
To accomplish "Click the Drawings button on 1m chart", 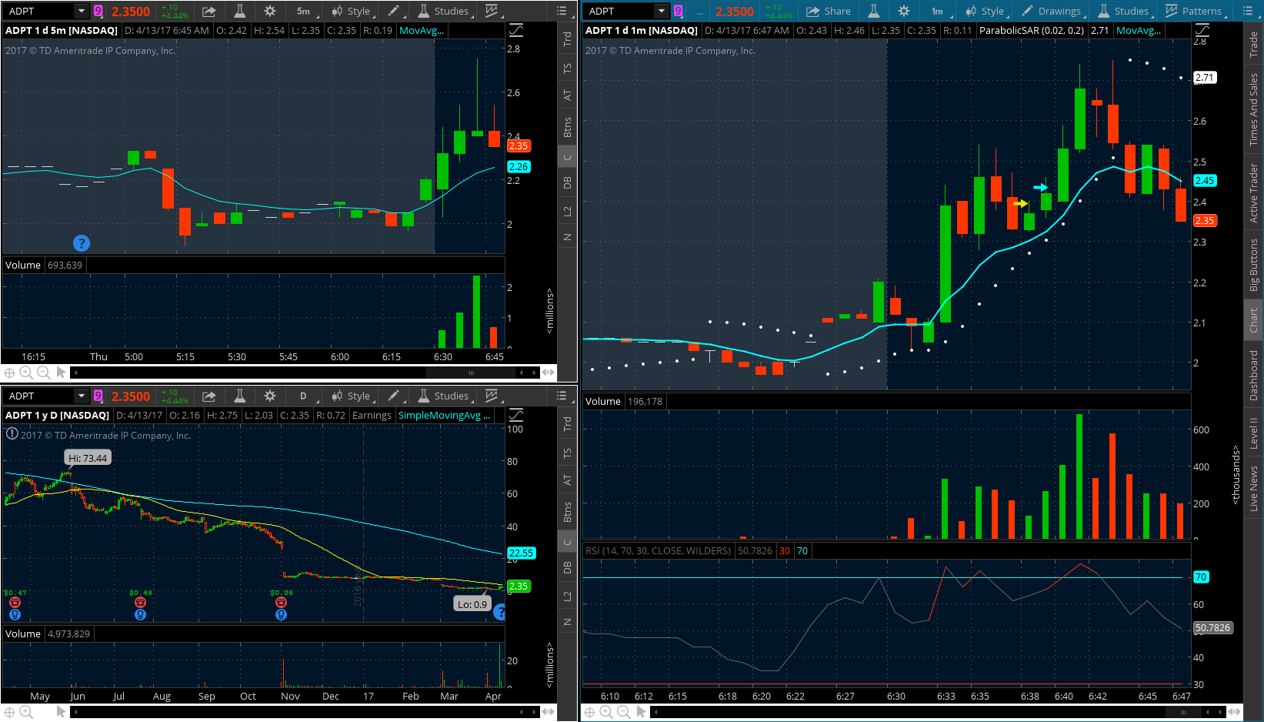I will (1052, 11).
